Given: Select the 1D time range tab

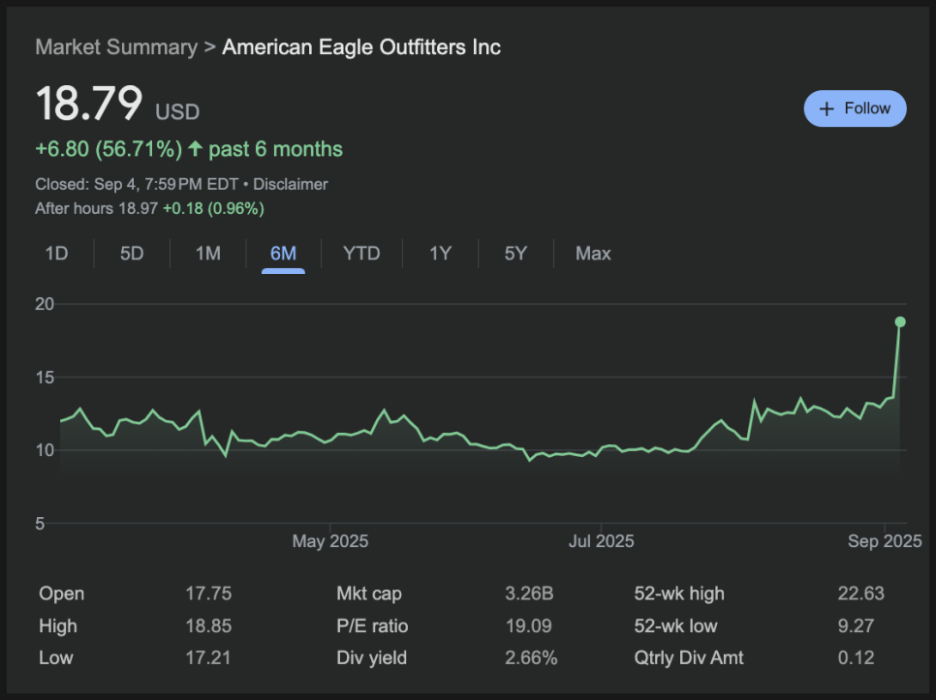Looking at the screenshot, I should [57, 254].
